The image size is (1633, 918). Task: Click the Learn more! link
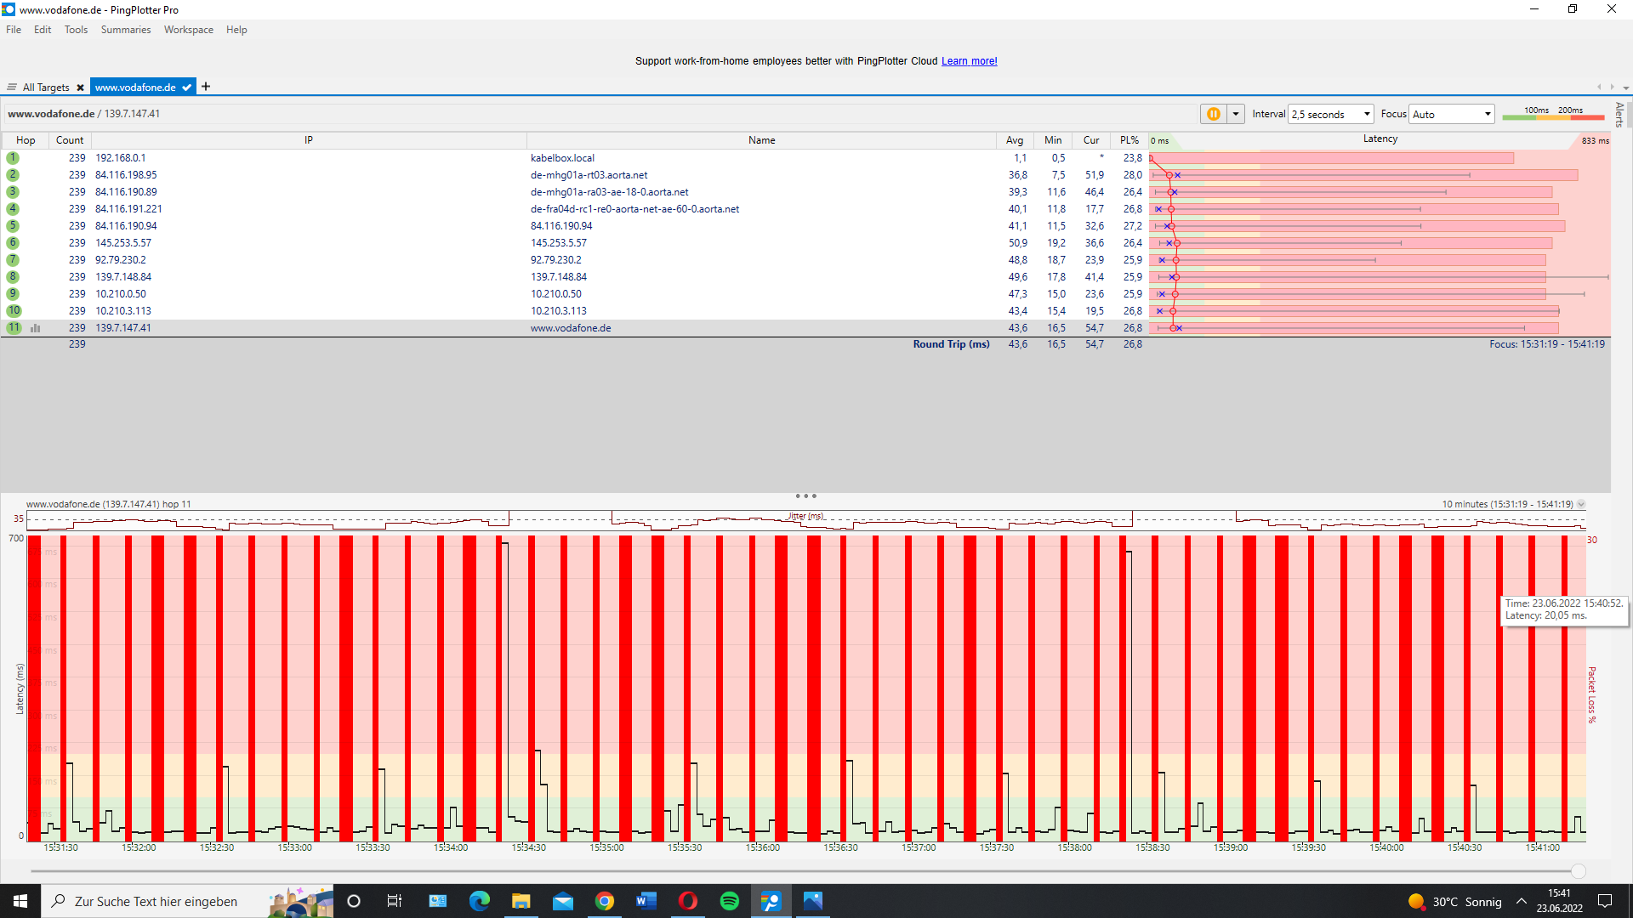click(969, 61)
